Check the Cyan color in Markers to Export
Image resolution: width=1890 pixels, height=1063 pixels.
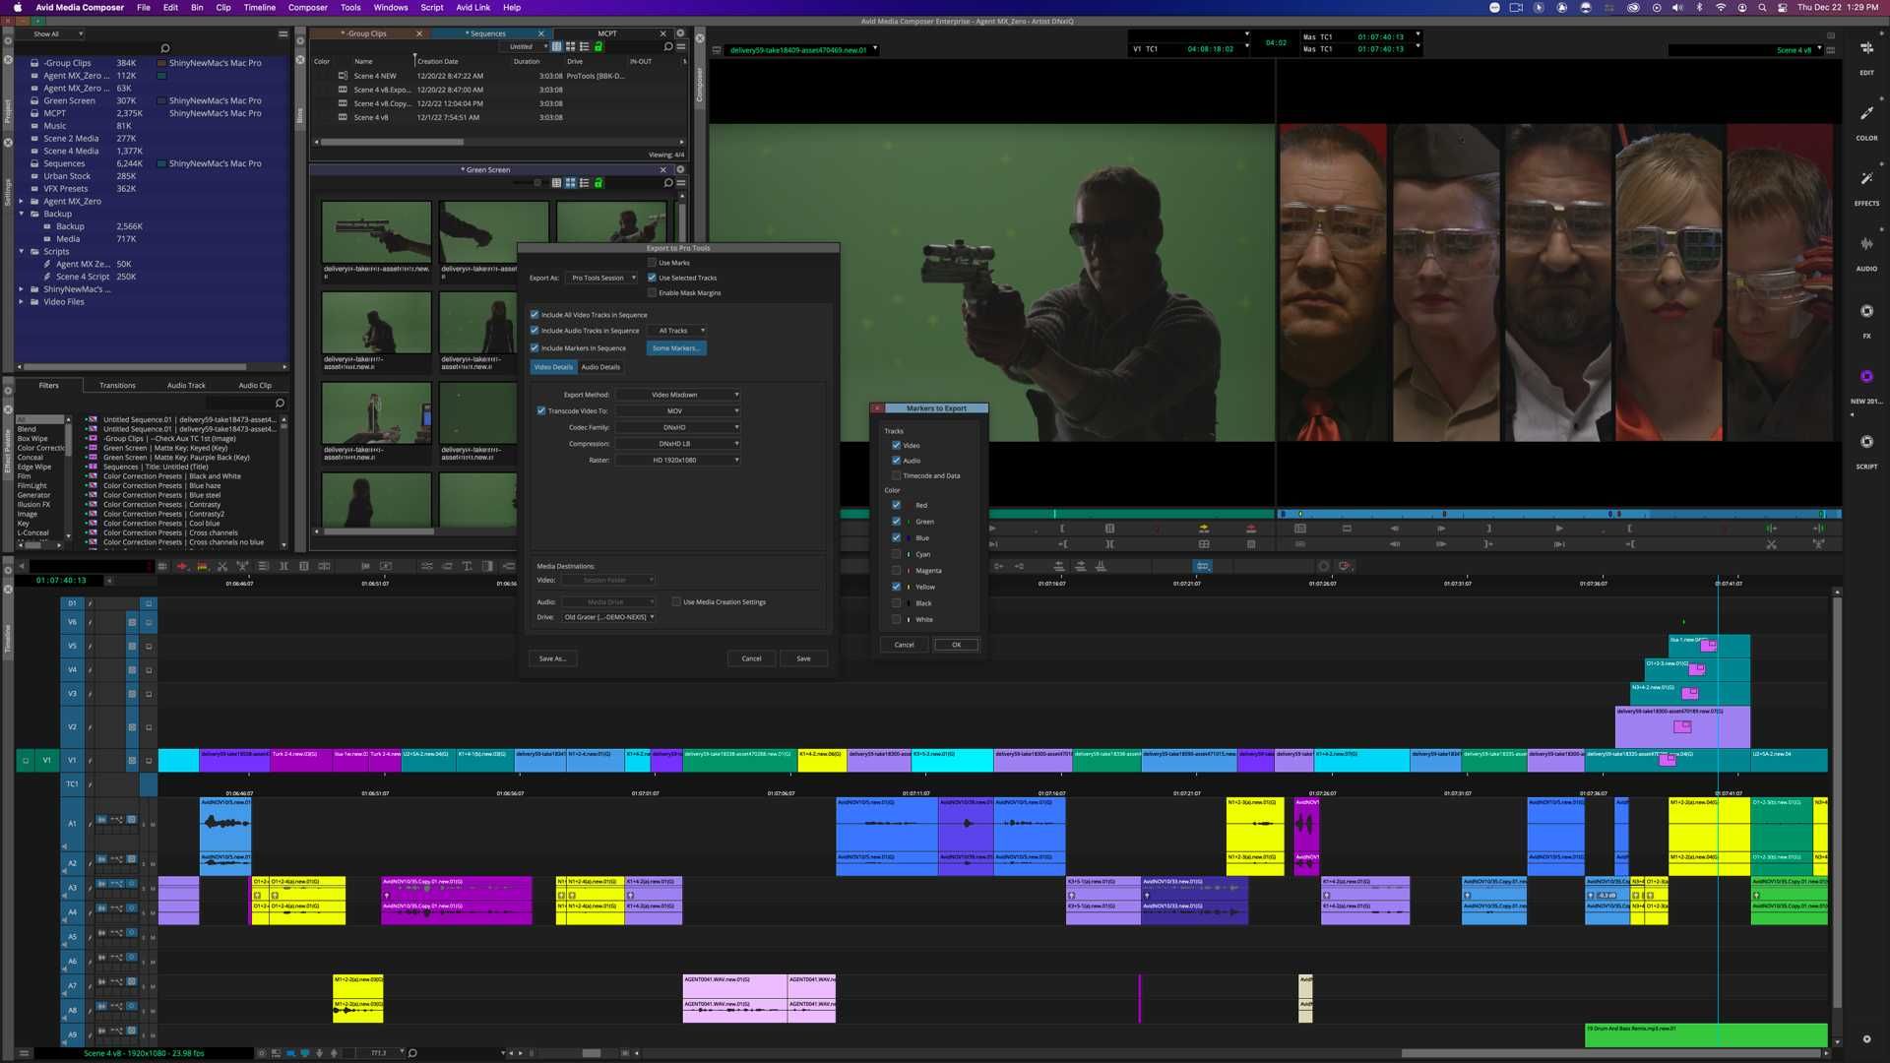[897, 553]
